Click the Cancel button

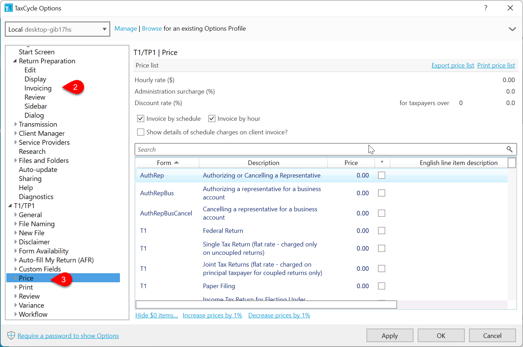tap(492, 336)
